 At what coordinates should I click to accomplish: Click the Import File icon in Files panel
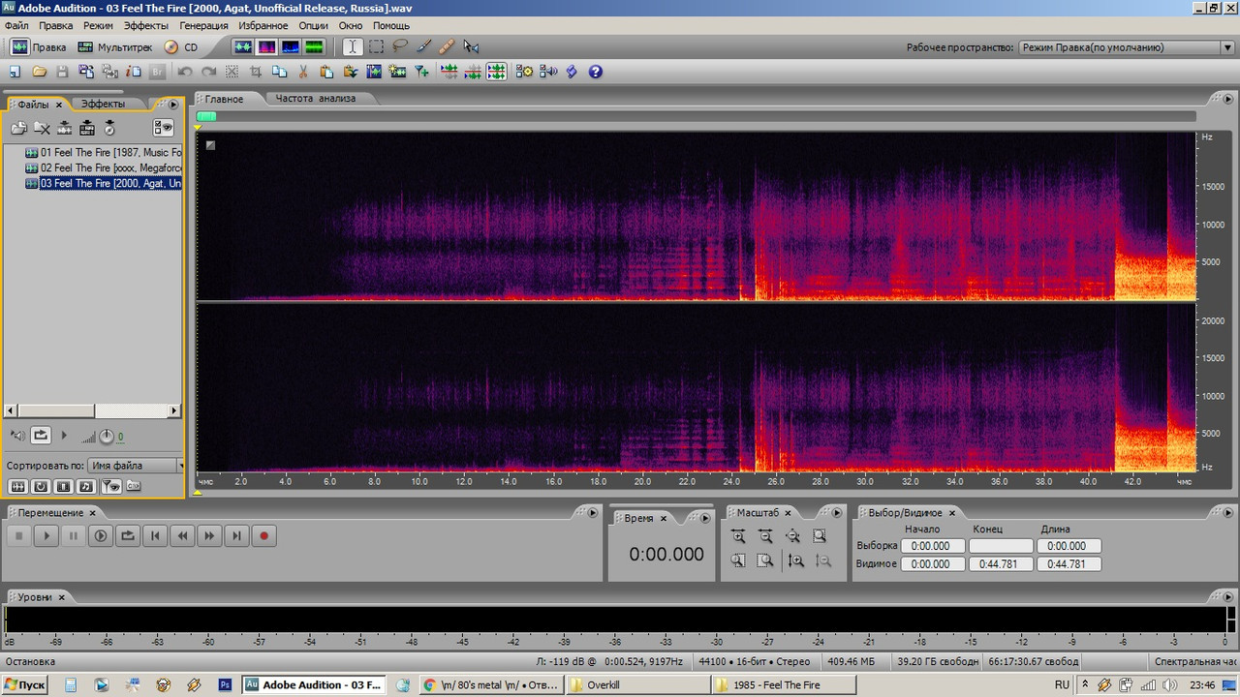[18, 128]
